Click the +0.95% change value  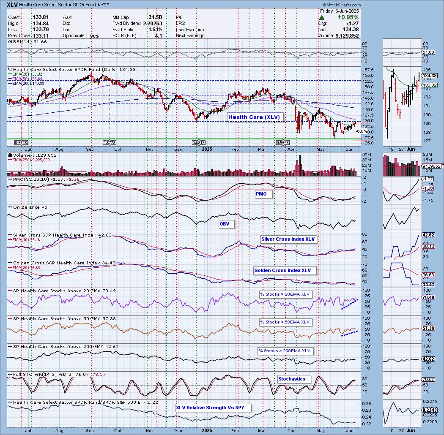click(x=348, y=17)
